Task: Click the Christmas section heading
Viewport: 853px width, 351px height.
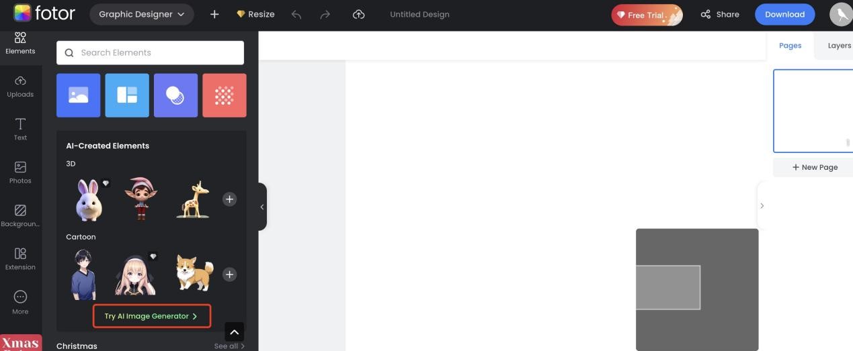Action: point(77,346)
